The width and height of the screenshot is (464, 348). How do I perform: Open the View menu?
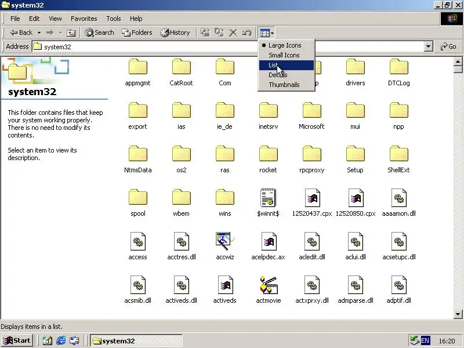(x=55, y=19)
